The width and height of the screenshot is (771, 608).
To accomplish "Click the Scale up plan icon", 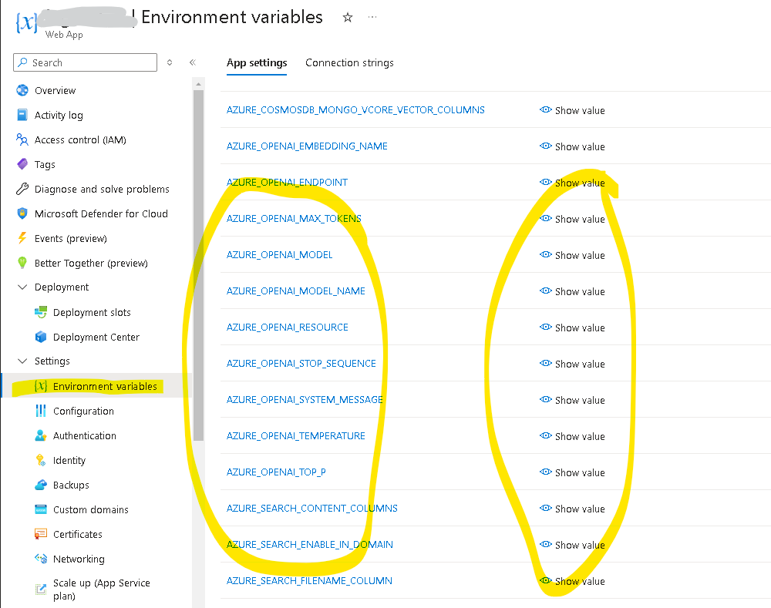I will (41, 589).
